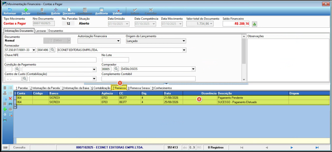332x152 pixels.
Task: Switch to the Documentos tab
Action: [x=56, y=31]
